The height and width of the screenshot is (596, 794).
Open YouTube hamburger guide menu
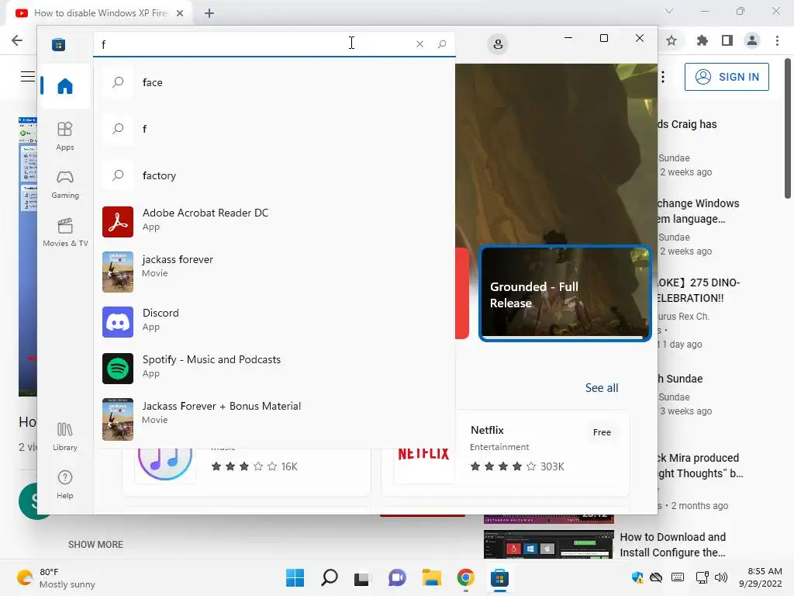28,77
